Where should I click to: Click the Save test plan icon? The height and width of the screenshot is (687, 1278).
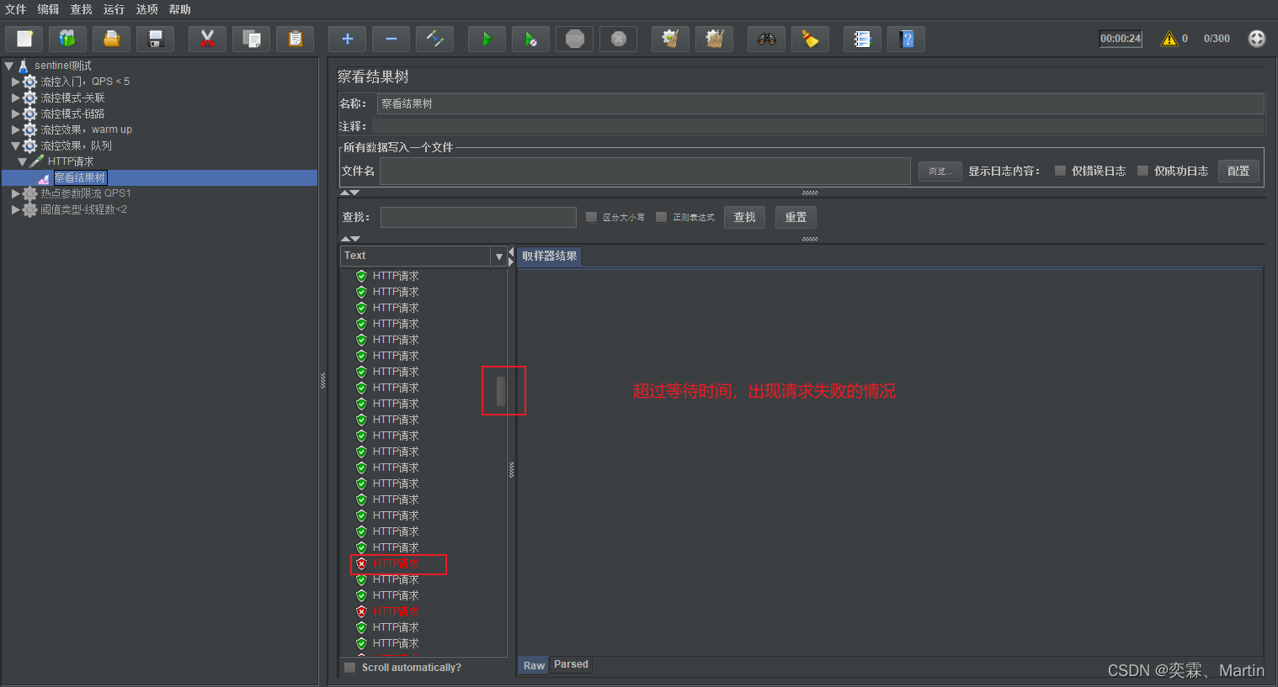pos(156,39)
